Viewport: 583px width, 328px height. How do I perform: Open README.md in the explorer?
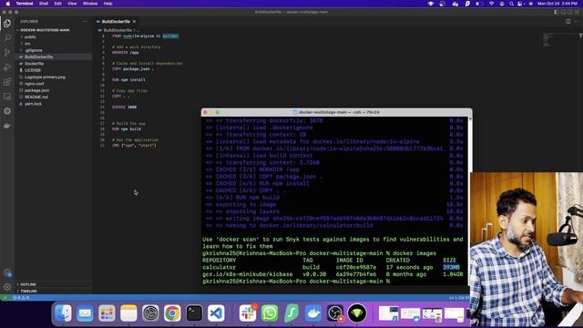36,97
